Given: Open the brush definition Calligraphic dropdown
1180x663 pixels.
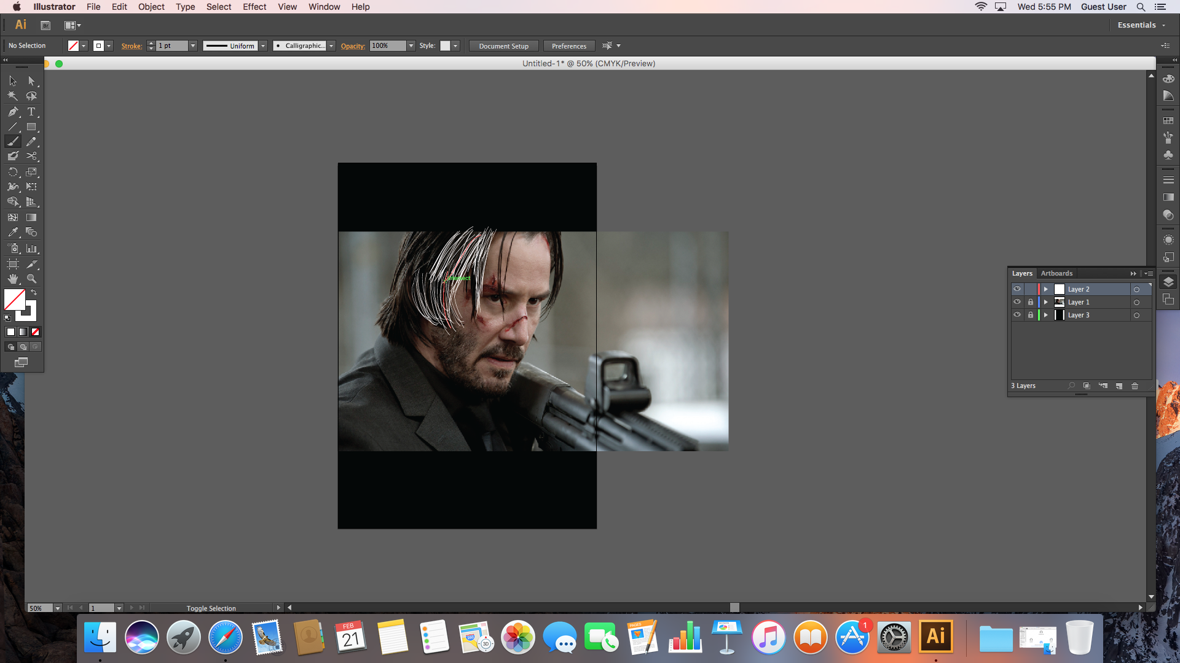Looking at the screenshot, I should [x=331, y=45].
